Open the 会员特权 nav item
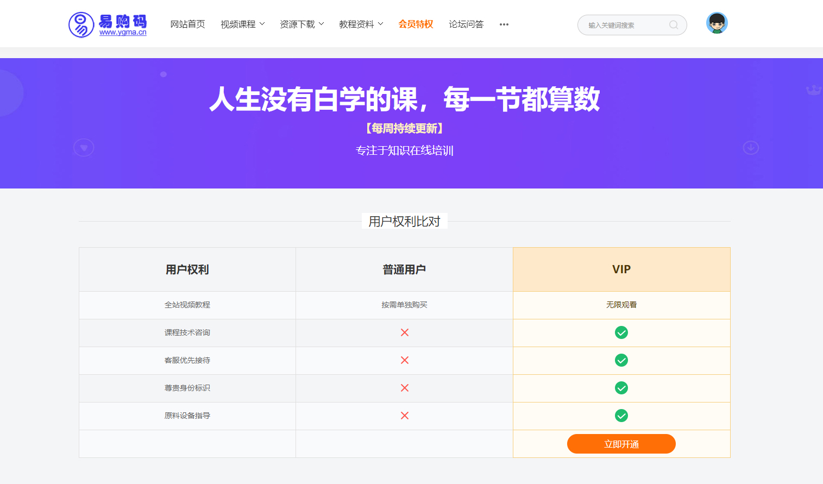The height and width of the screenshot is (484, 823). pos(416,24)
